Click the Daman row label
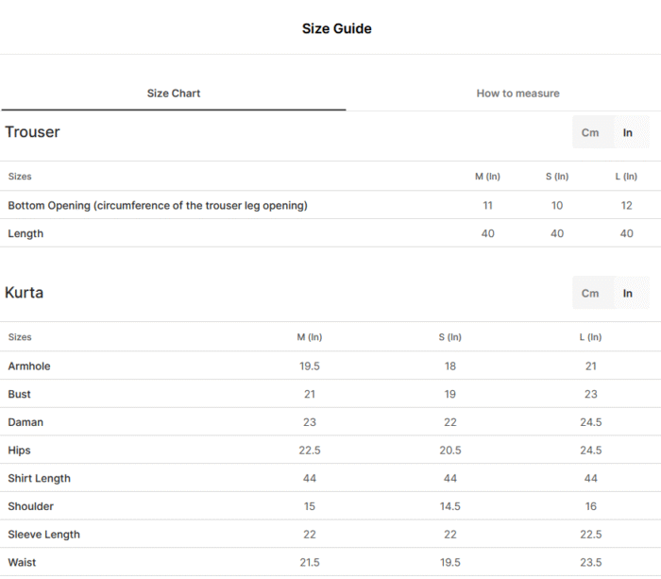 (x=25, y=422)
